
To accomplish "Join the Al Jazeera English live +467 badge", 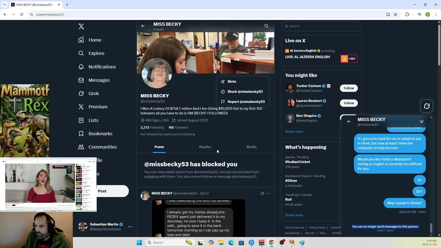I will click(349, 59).
